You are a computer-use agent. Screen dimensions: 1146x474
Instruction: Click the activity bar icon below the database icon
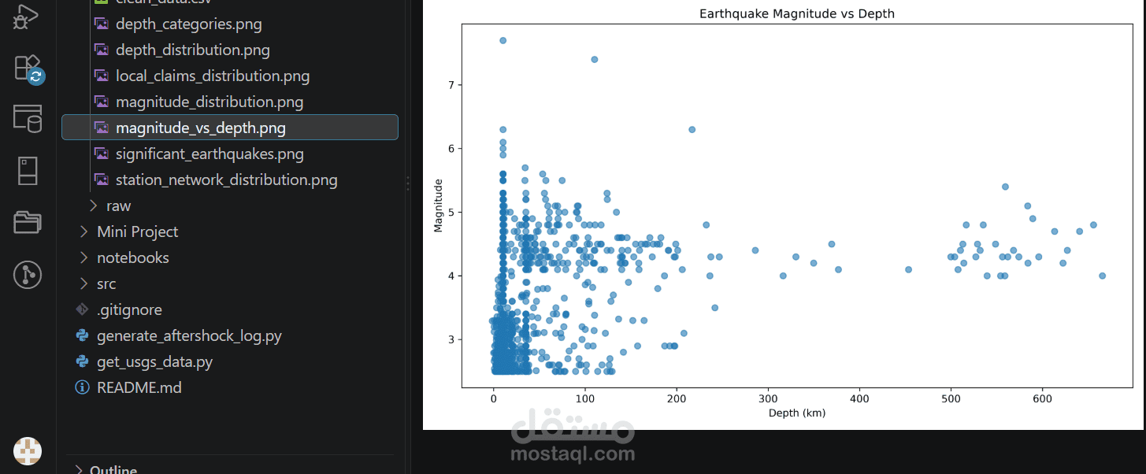click(x=28, y=170)
